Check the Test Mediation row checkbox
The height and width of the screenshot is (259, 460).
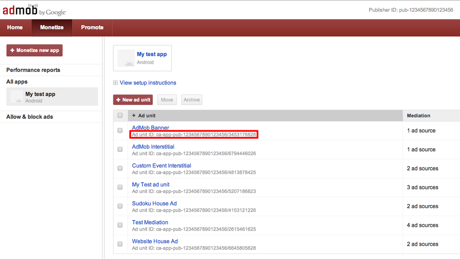click(x=120, y=225)
